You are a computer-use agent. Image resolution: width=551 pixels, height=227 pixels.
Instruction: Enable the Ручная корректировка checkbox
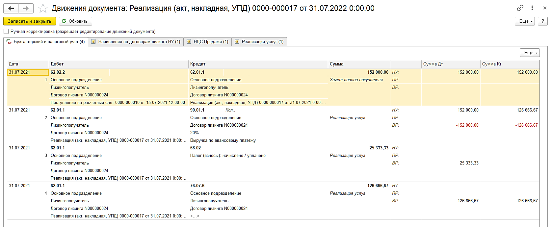(x=6, y=32)
